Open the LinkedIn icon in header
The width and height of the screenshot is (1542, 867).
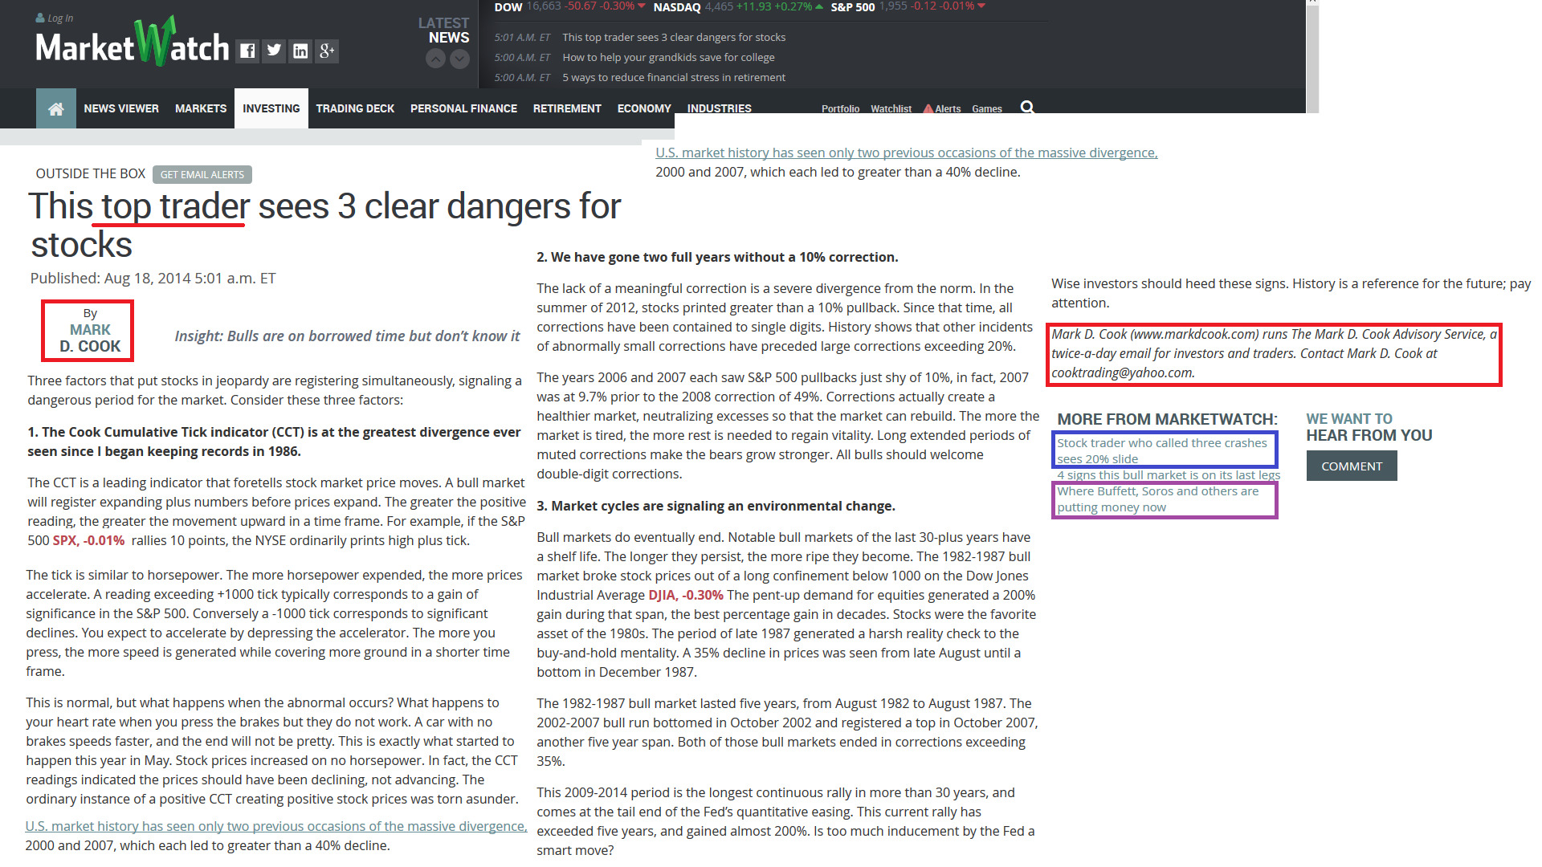pyautogui.click(x=300, y=51)
